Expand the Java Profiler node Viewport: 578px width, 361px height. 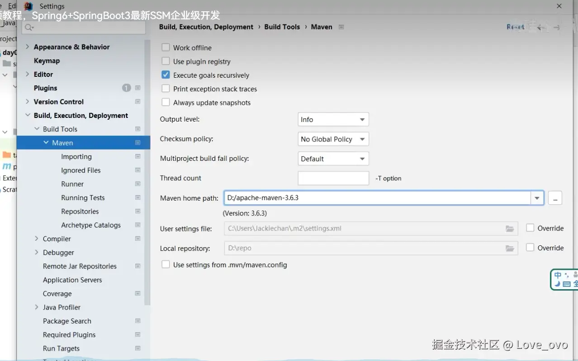point(37,307)
